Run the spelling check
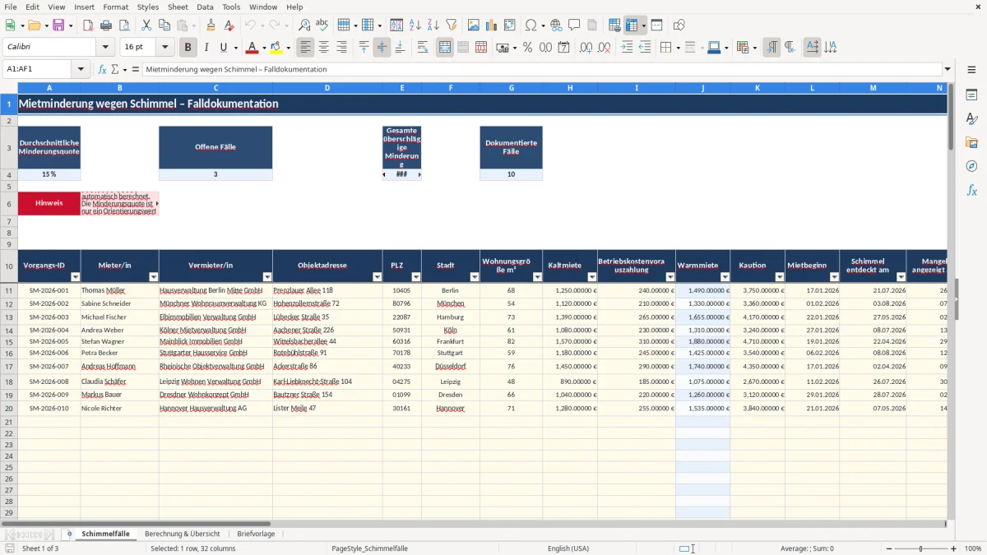The height and width of the screenshot is (555, 987). (x=322, y=25)
